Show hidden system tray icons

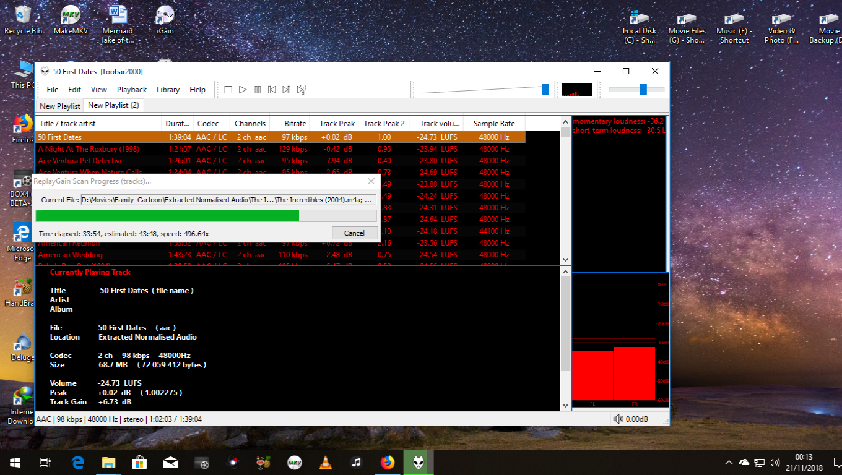729,463
